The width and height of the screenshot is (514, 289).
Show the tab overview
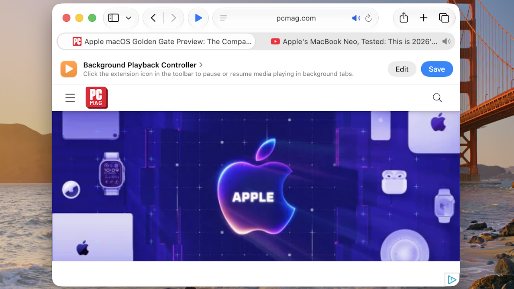click(444, 18)
